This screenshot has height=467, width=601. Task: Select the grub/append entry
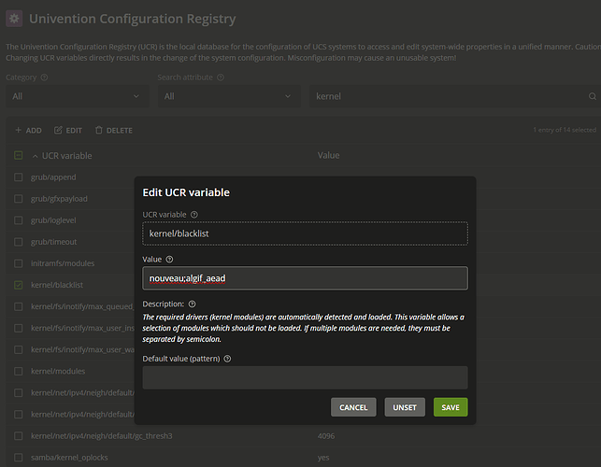click(53, 177)
